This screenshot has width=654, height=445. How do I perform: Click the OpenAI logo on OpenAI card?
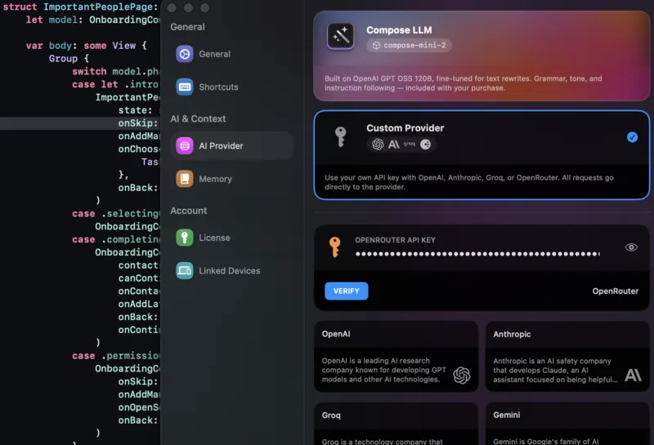click(462, 375)
